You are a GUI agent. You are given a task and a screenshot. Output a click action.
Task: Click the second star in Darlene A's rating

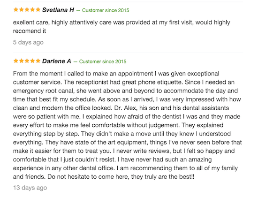pos(22,61)
